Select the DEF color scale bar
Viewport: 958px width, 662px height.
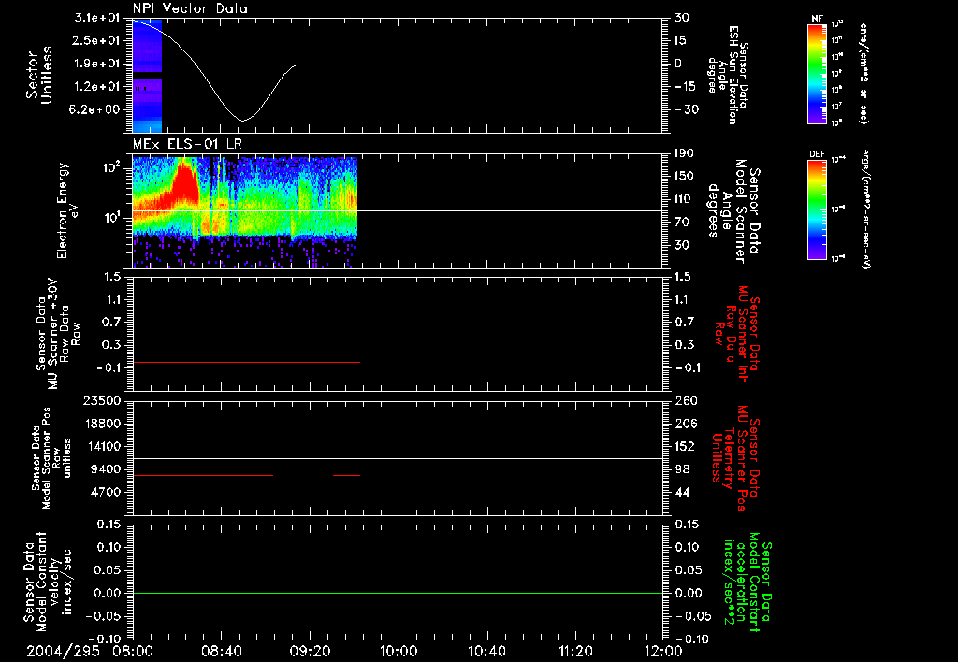pos(817,209)
